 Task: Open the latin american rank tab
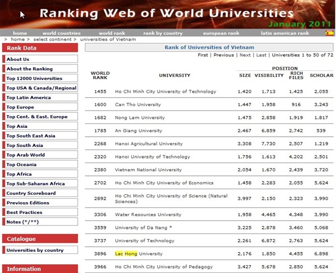pyautogui.click(x=284, y=33)
